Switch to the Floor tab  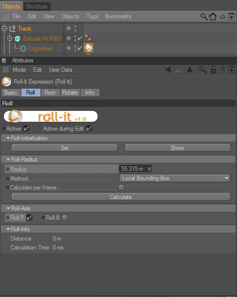(x=50, y=93)
